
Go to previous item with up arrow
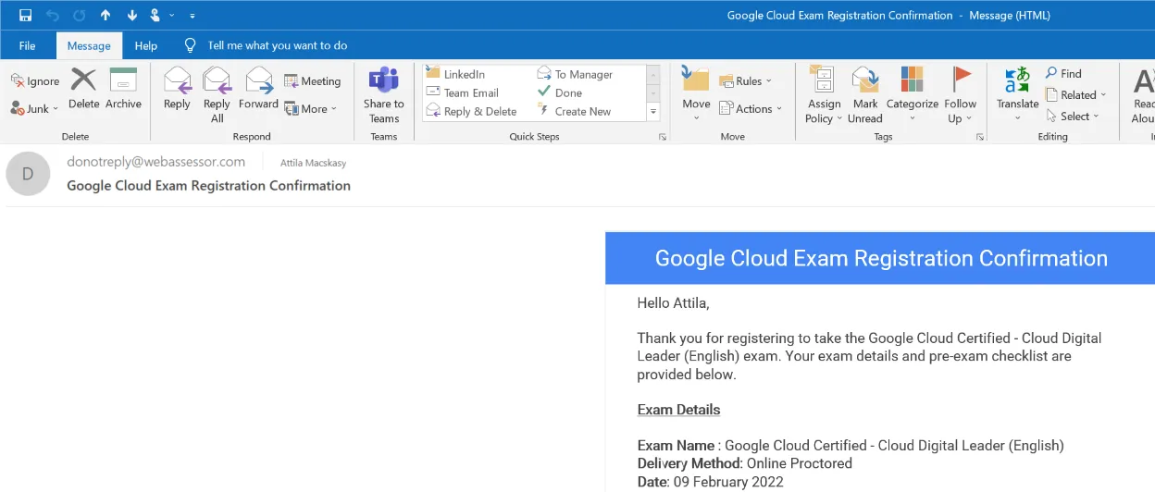(x=106, y=15)
